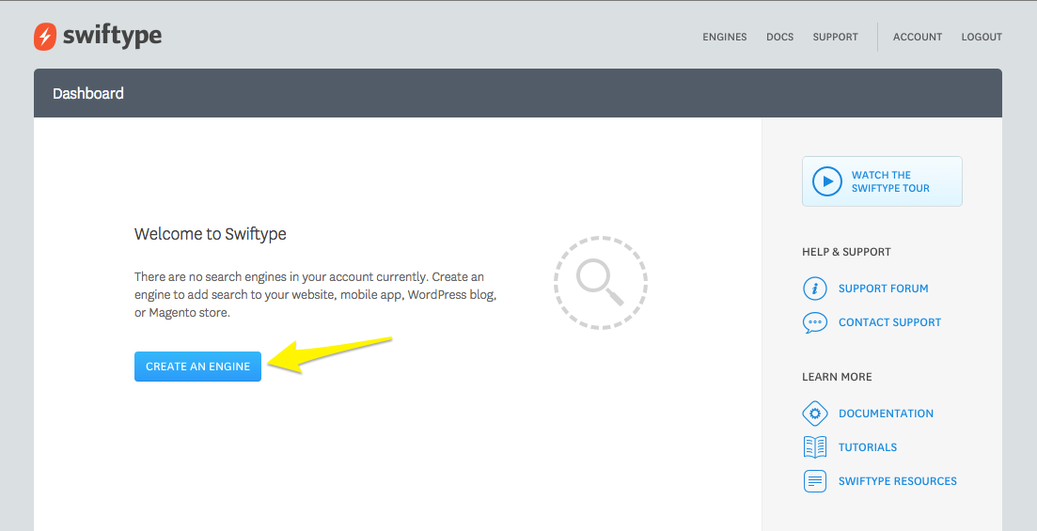Viewport: 1037px width, 531px height.
Task: Click the info icon beside Support Forum
Action: coord(814,289)
